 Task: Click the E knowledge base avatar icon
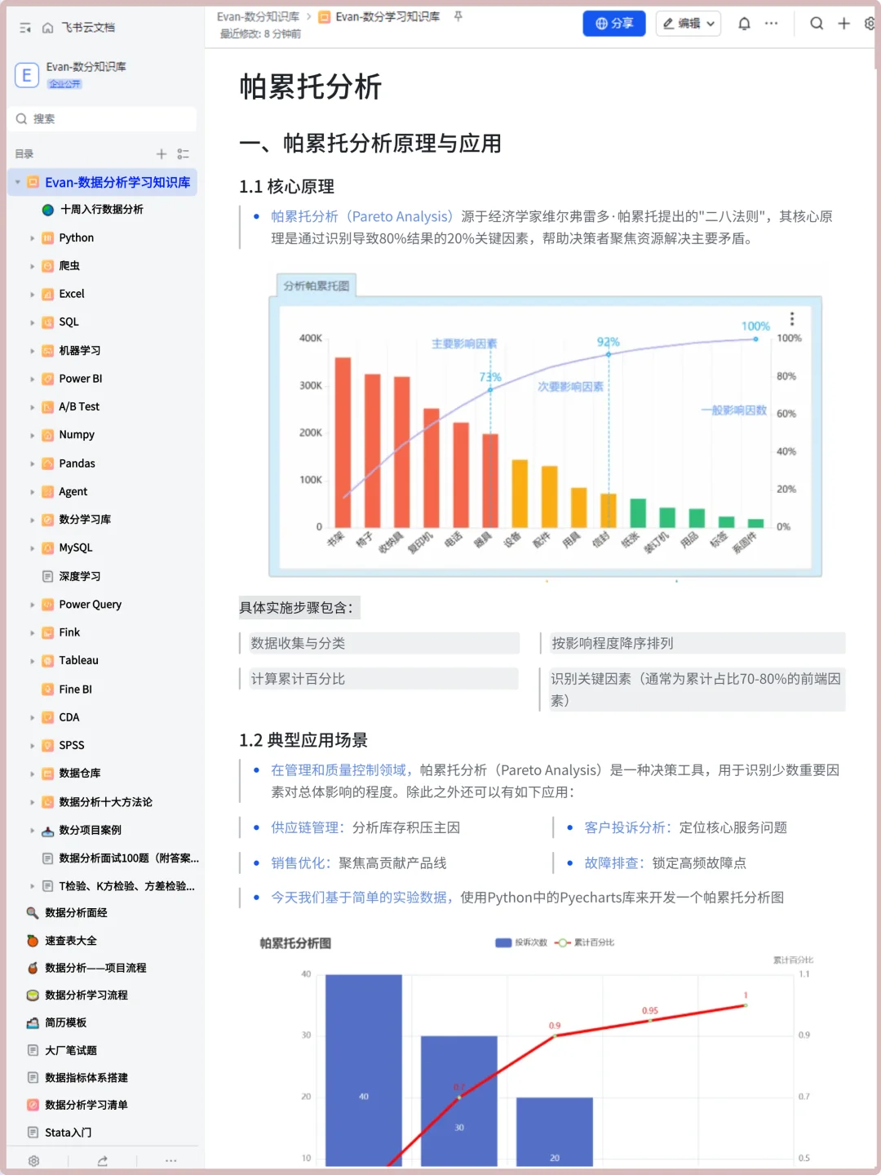pos(26,76)
